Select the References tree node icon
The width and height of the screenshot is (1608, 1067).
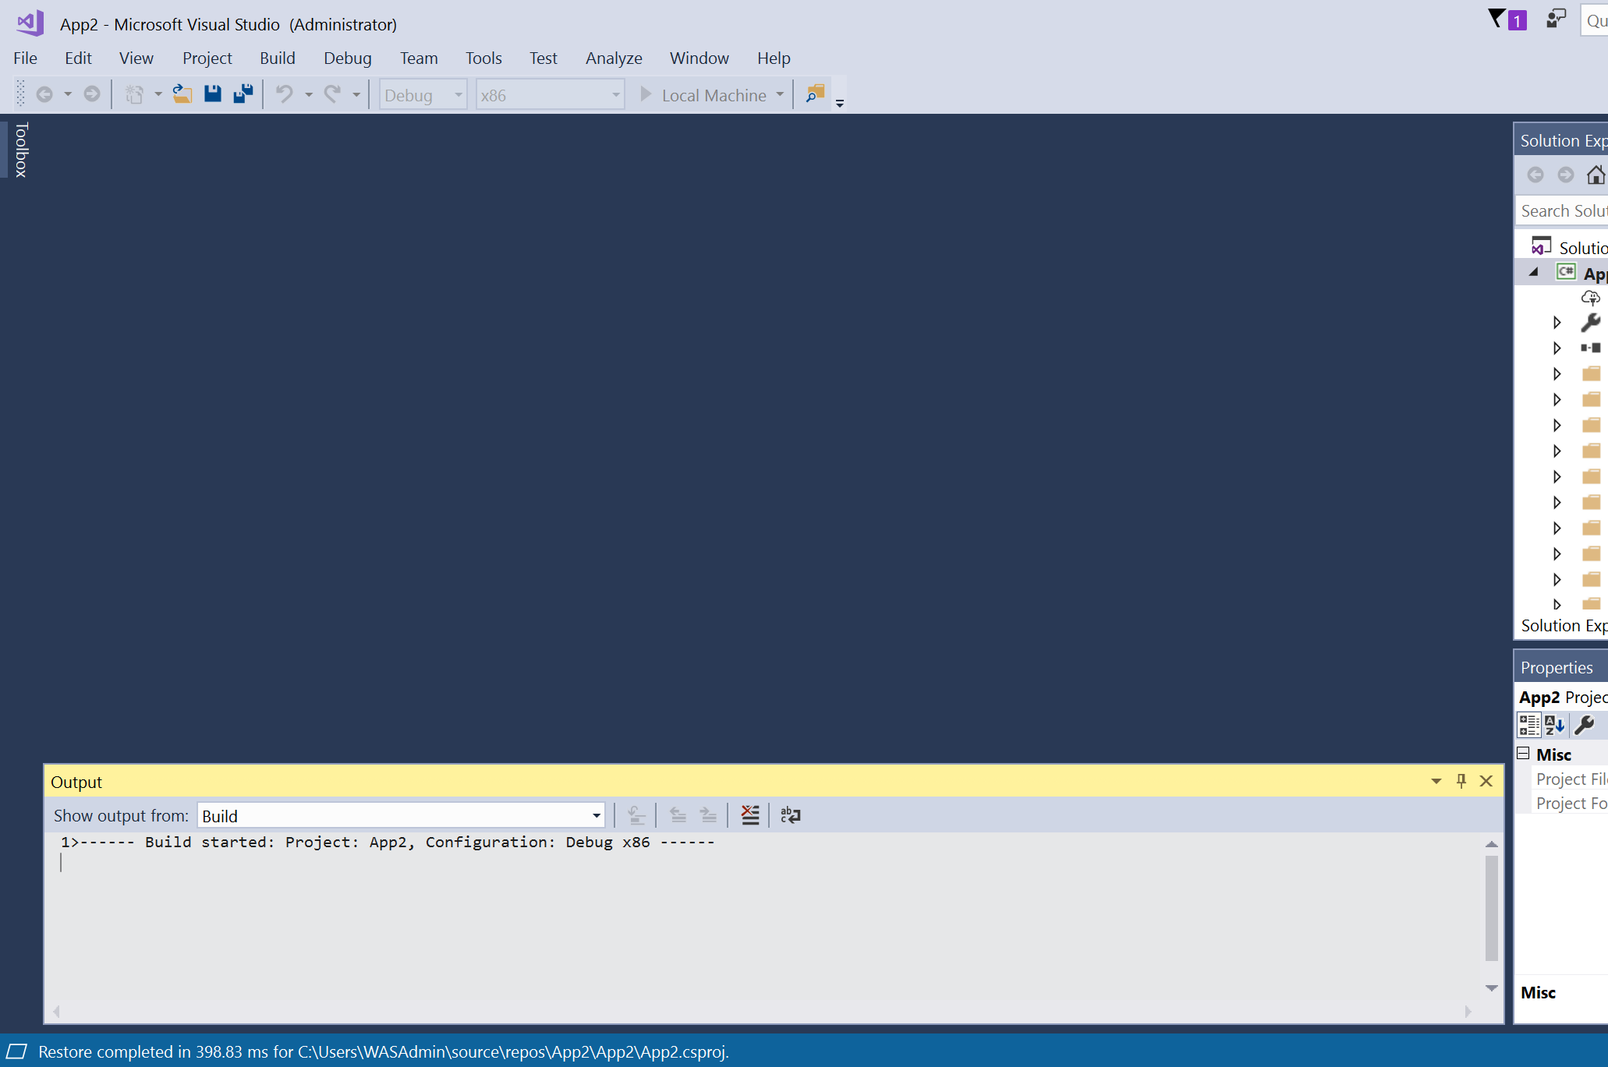pyautogui.click(x=1591, y=348)
